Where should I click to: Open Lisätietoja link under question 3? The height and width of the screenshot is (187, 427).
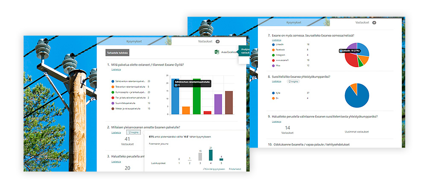116,162
